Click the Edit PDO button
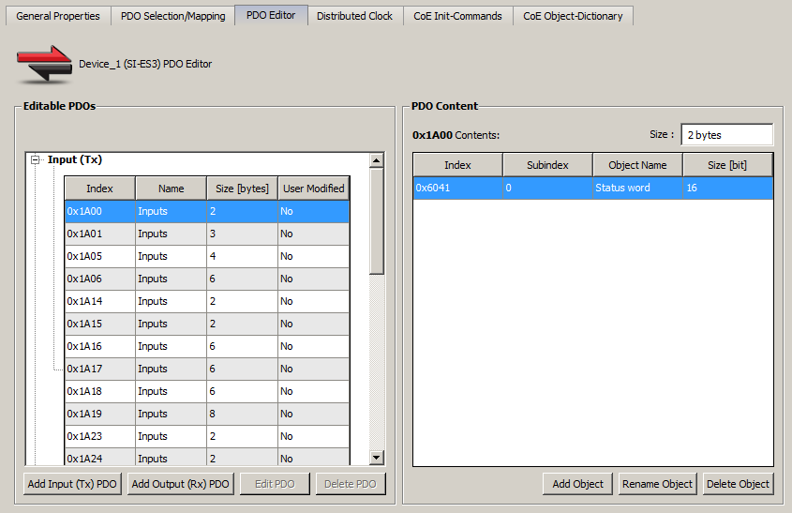Viewport: 792px width, 513px height. pyautogui.click(x=275, y=484)
